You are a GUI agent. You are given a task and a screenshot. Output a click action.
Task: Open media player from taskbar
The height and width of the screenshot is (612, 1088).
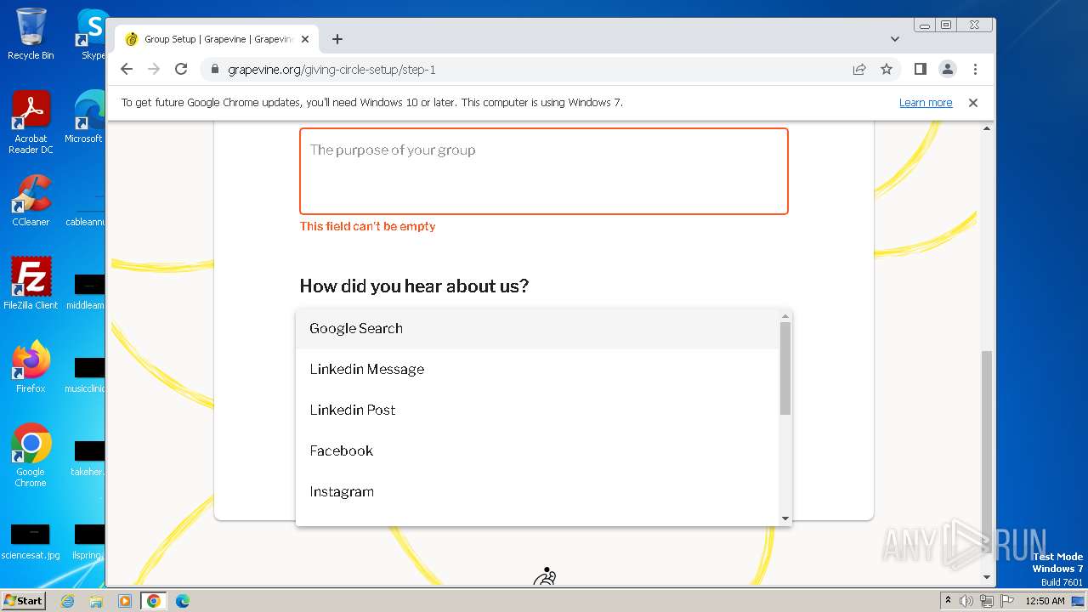[x=124, y=601]
